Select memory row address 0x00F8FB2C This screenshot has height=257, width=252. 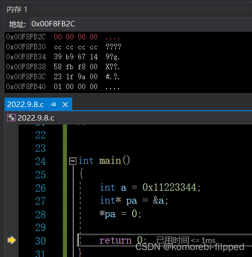(x=26, y=37)
